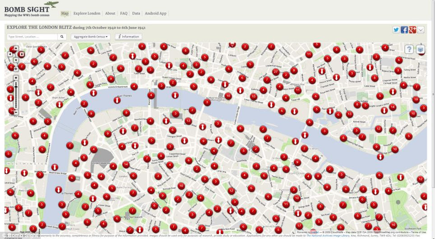The width and height of the screenshot is (435, 239).
Task: Select the 14 marker beside London Waterloo
Action: coord(126,164)
